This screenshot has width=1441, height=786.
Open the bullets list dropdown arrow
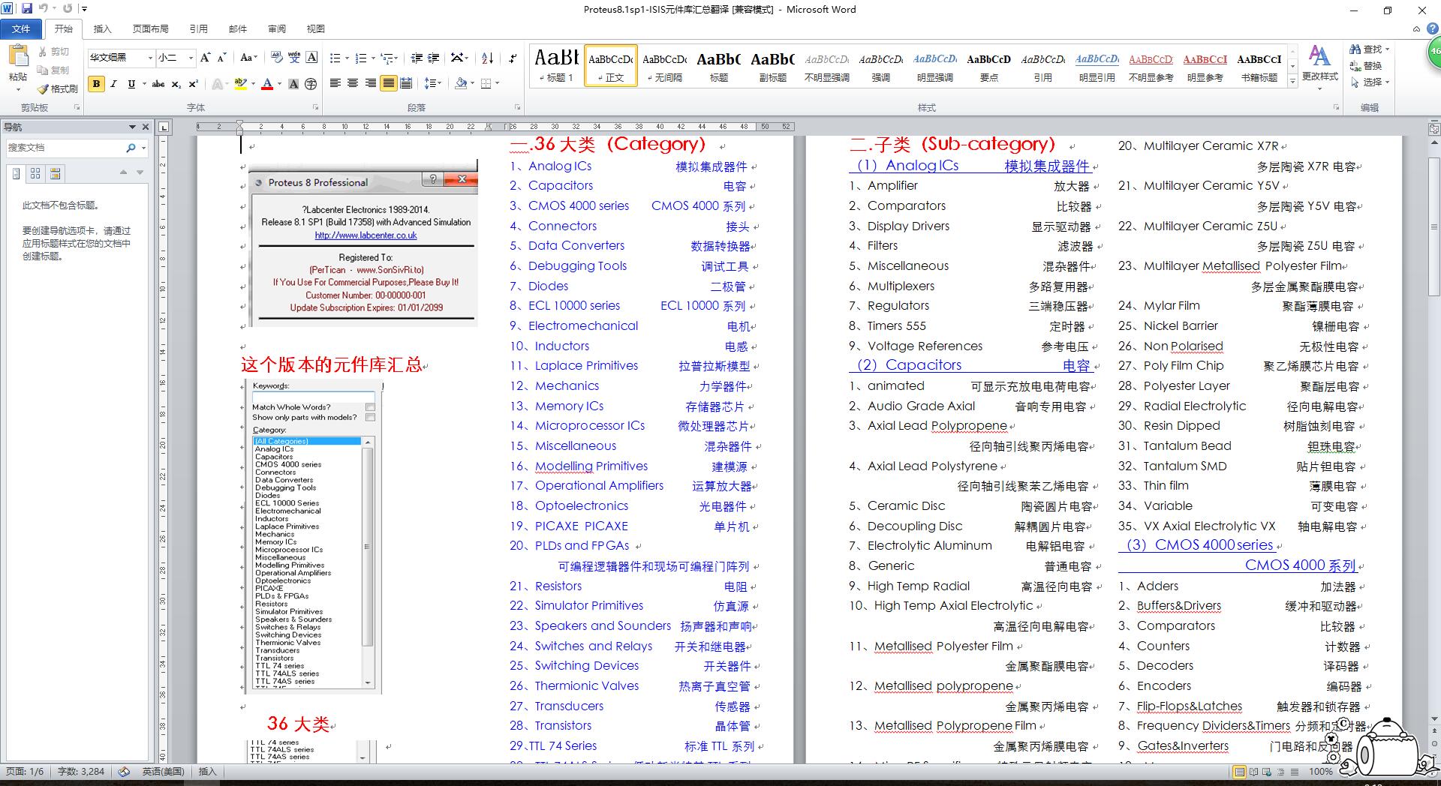[x=347, y=58]
